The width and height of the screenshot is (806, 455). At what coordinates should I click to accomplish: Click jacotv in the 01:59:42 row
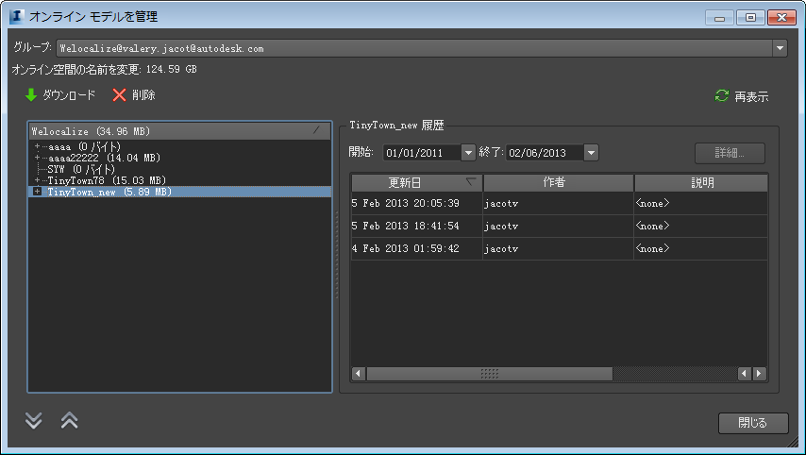[501, 249]
